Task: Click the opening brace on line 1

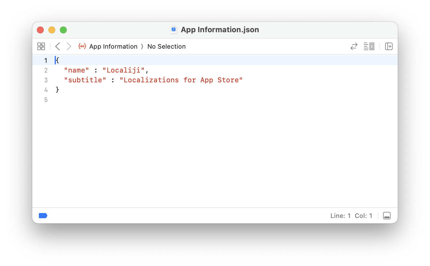Action: click(x=57, y=60)
